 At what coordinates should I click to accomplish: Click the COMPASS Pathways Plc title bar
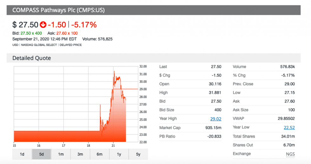click(58, 10)
